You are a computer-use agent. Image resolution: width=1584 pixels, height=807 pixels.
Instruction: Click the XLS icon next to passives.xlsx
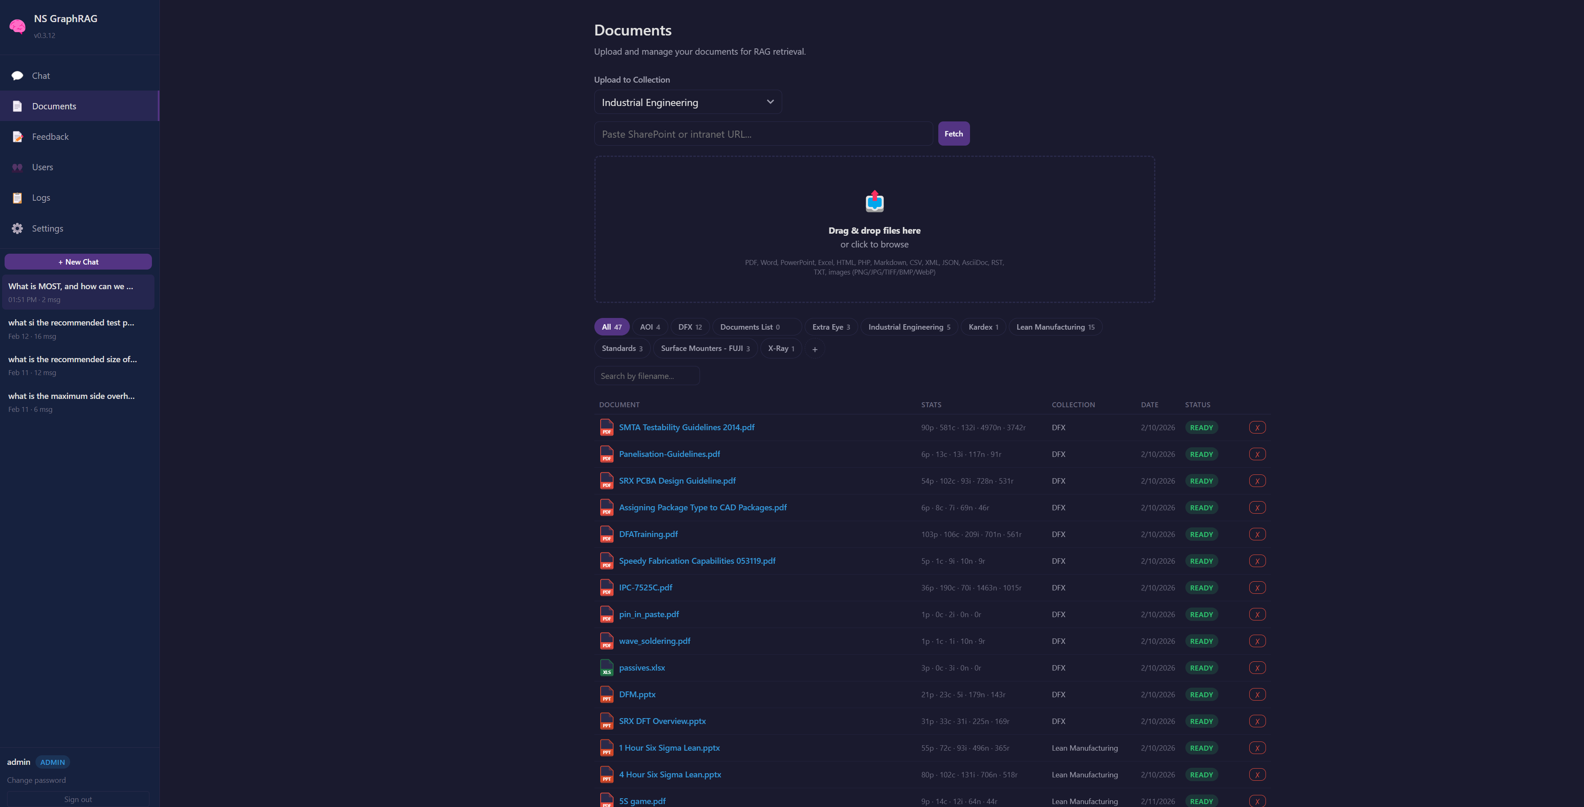[607, 668]
